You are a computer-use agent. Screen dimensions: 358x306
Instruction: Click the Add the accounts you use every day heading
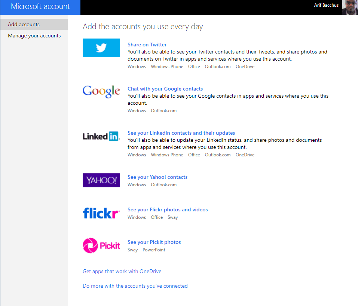(x=143, y=27)
